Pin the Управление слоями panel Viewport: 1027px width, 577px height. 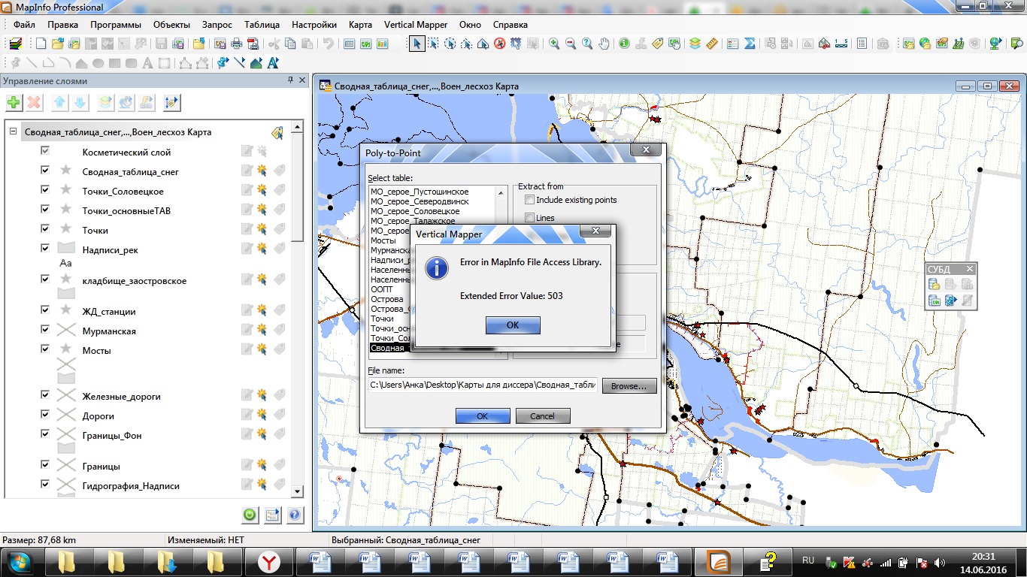[x=291, y=80]
